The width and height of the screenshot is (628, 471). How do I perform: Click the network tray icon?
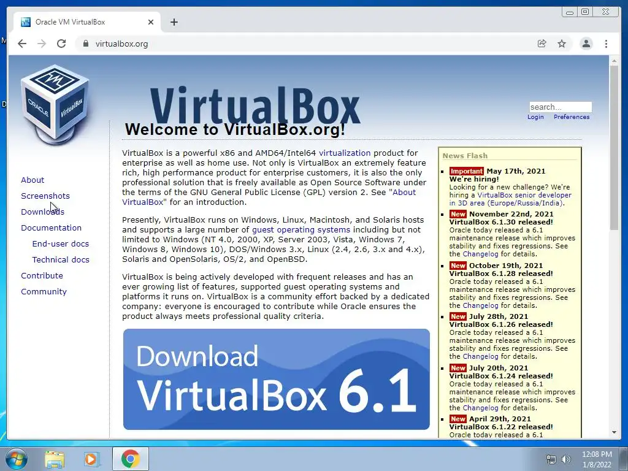tap(551, 459)
